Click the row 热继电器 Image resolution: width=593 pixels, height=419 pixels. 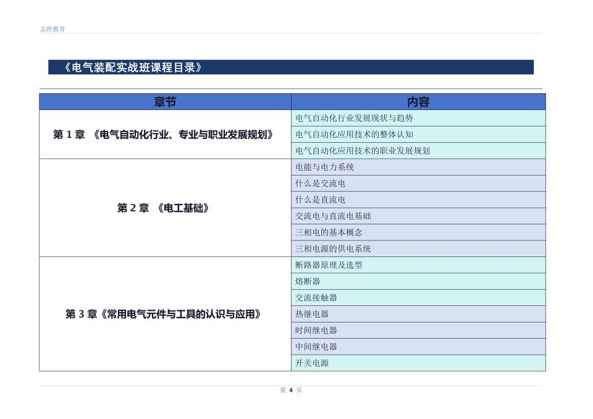click(418, 314)
